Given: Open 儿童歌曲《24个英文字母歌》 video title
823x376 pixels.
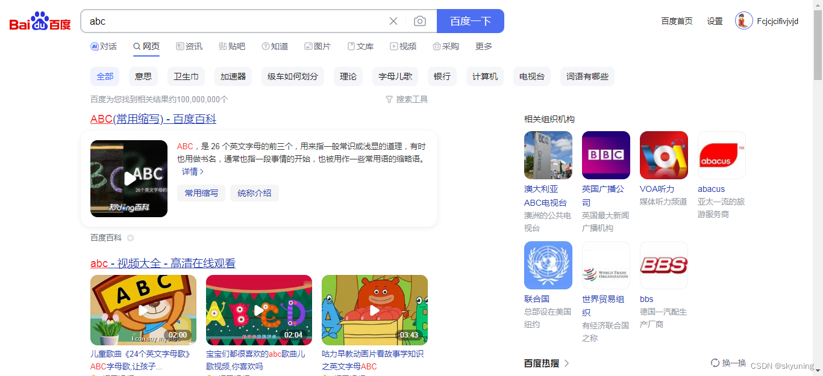Looking at the screenshot, I should pyautogui.click(x=140, y=360).
